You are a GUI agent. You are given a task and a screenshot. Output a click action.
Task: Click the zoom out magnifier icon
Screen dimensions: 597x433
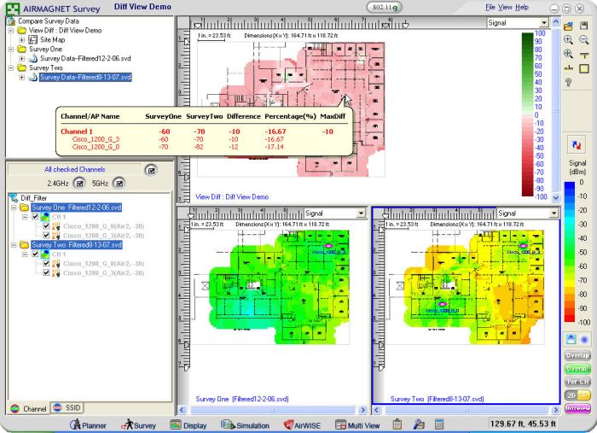[584, 40]
